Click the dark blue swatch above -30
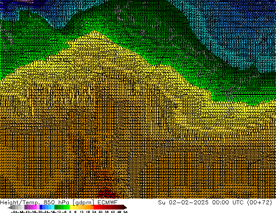276x213 pixels. coord(41,207)
